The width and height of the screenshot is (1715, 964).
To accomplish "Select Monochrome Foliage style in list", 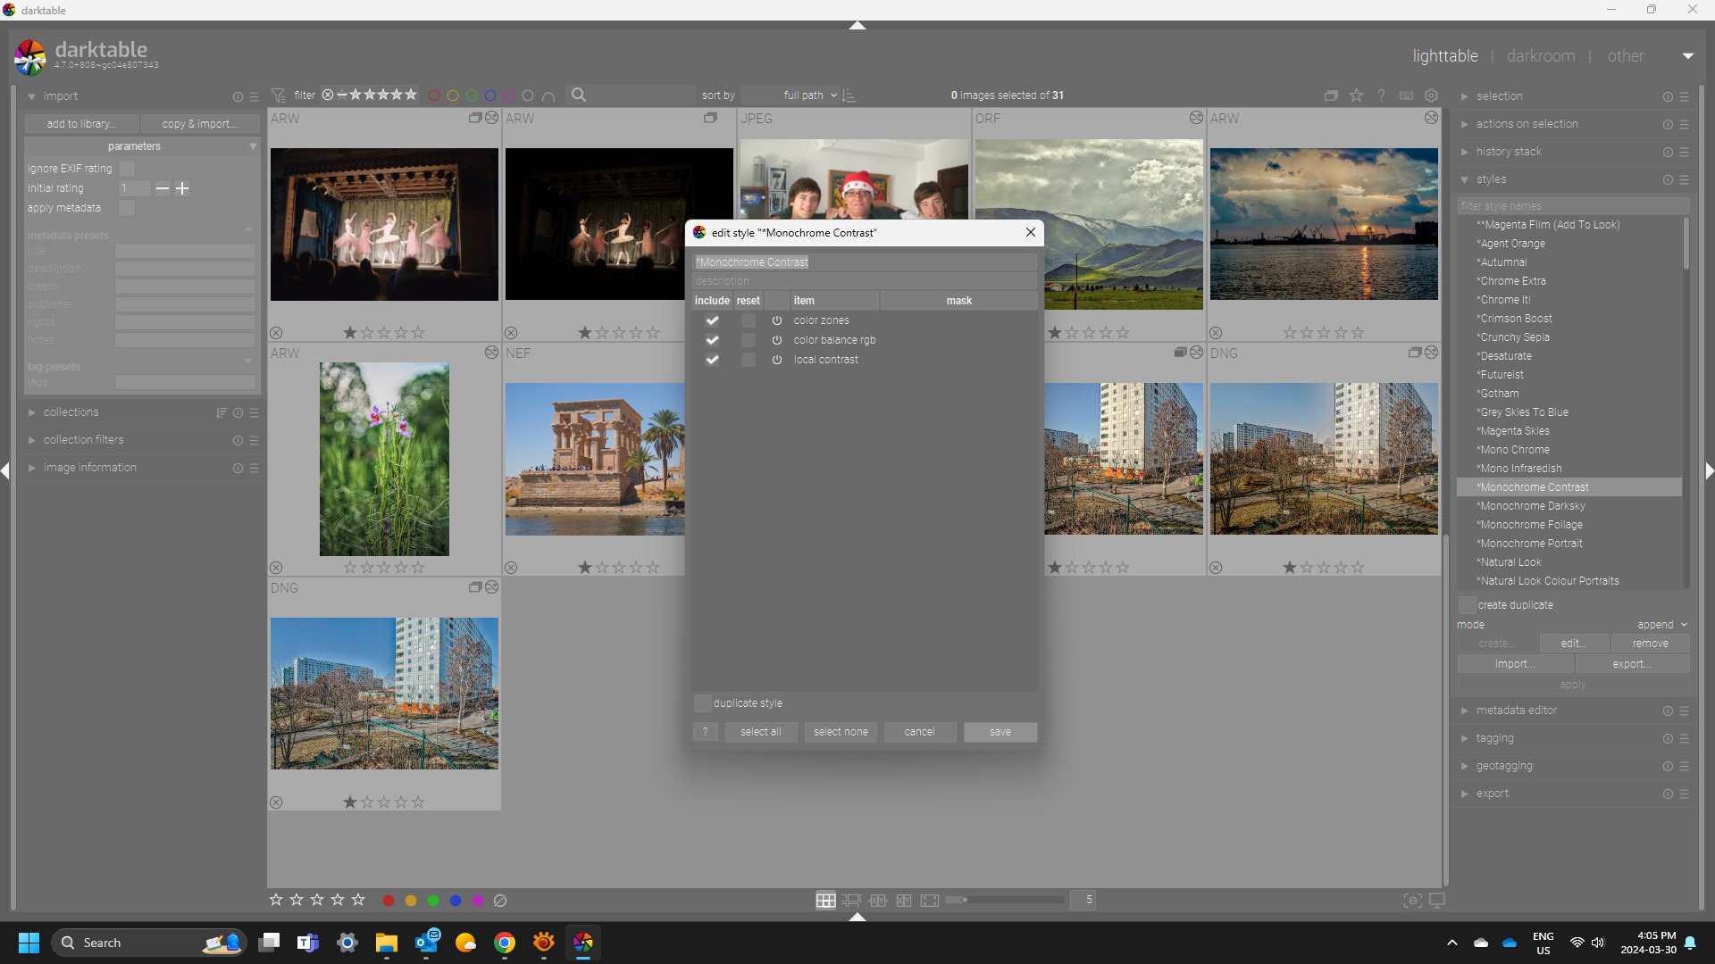I will tap(1530, 525).
